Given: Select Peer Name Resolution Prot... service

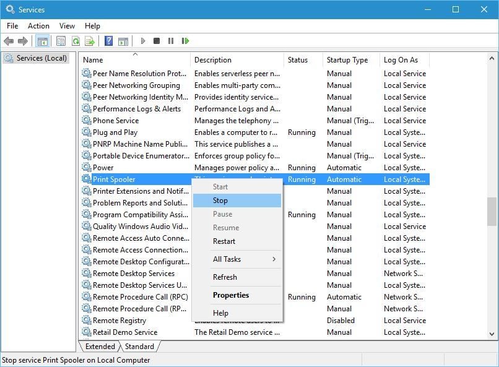Looking at the screenshot, I should coord(256,74).
